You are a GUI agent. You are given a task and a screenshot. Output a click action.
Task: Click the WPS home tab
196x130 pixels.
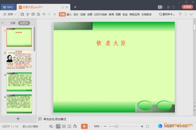coord(8,7)
